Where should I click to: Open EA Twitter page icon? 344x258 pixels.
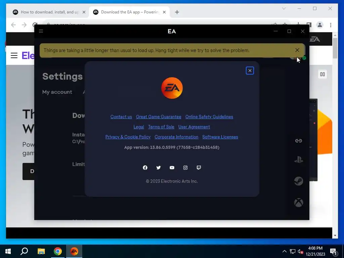click(159, 168)
